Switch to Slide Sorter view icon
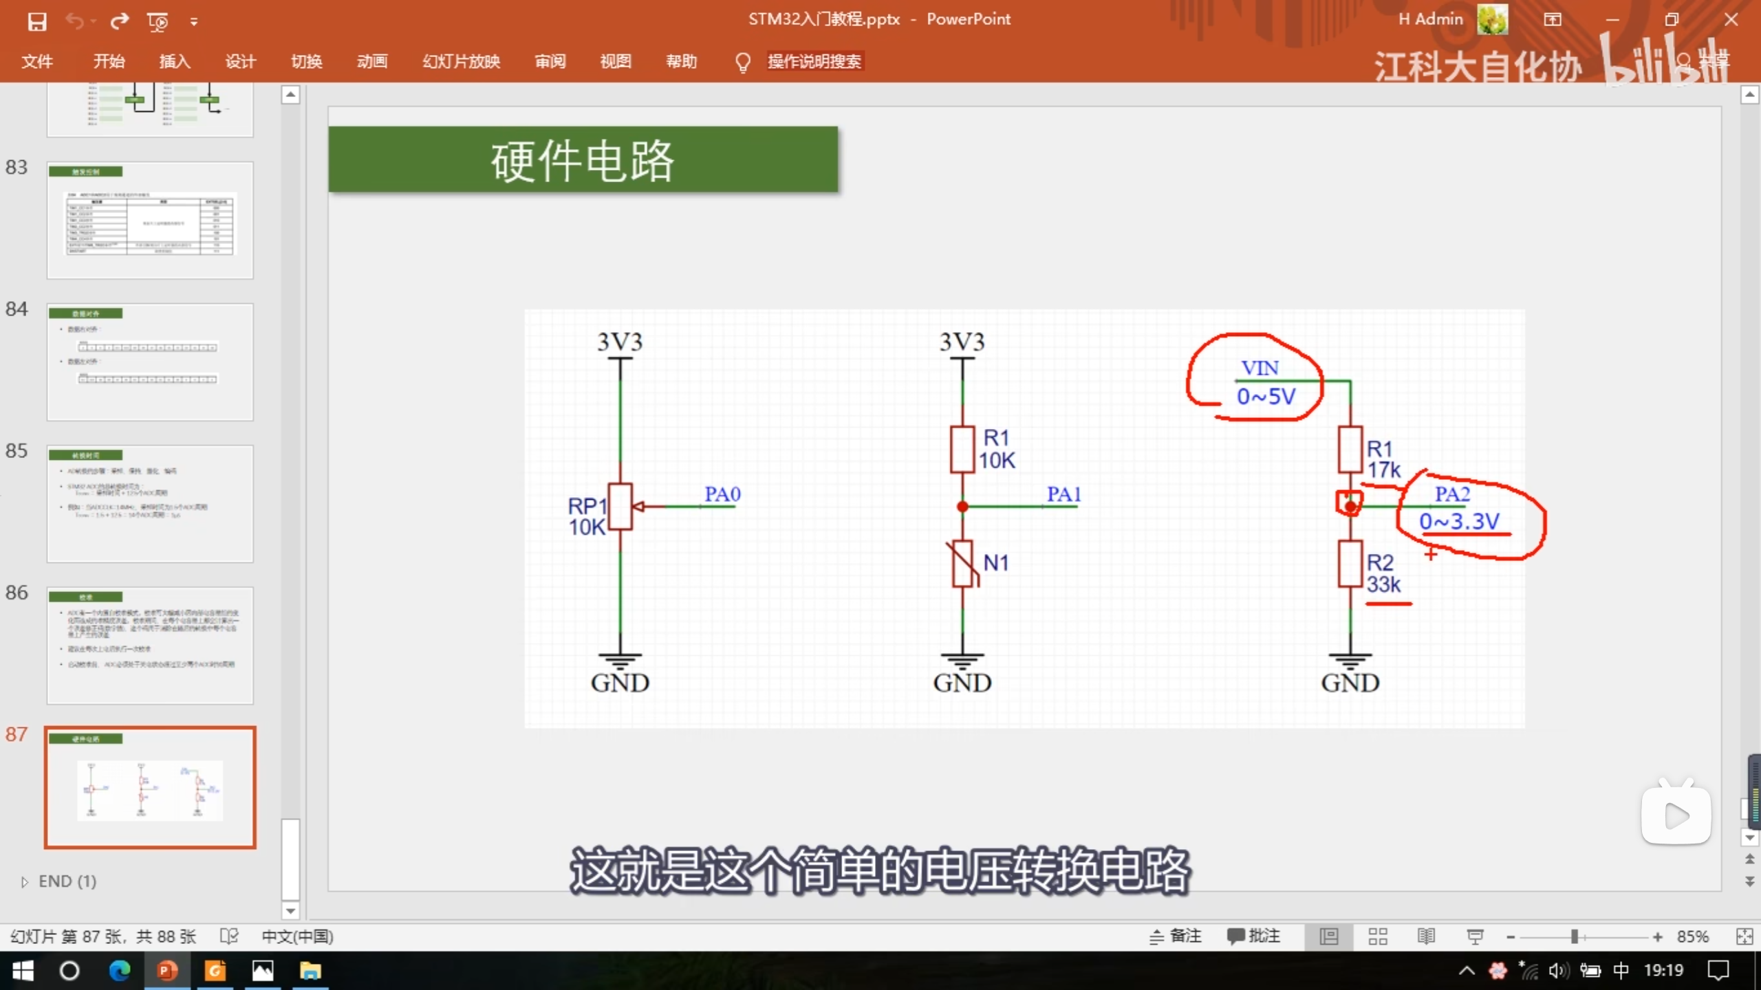Screen dimensions: 1761x990 (1377, 936)
